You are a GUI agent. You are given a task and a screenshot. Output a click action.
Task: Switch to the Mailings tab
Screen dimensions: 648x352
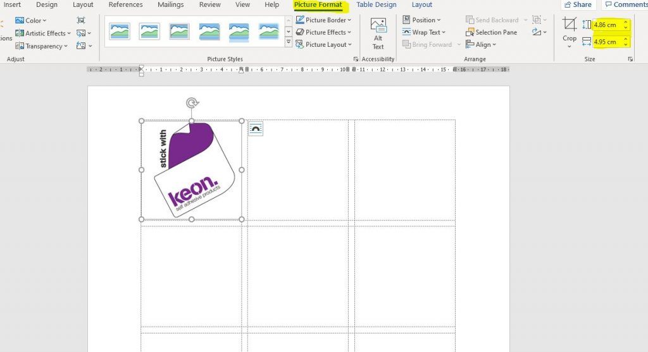(171, 4)
